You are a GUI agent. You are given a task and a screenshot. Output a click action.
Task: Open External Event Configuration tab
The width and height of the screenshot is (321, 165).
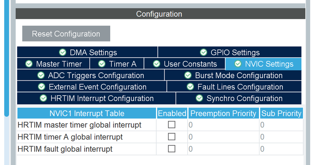[x=92, y=87]
